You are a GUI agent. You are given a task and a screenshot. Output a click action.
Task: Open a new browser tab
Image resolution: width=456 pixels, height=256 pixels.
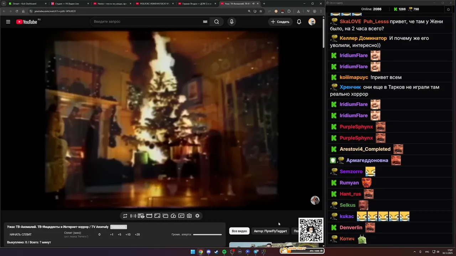264,4
